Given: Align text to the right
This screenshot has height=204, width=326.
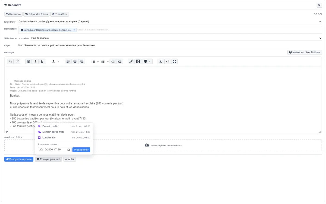Looking at the screenshot, I should (x=81, y=61).
